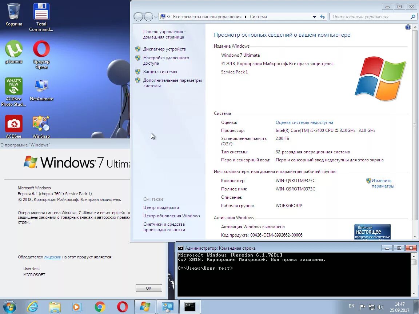This screenshot has width=419, height=314.
Task: Click the WORKGROUP value text
Action: point(288,206)
